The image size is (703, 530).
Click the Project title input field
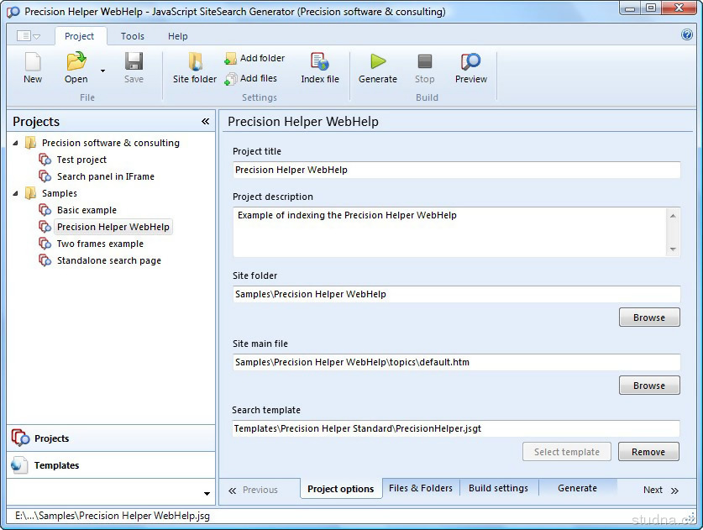(456, 170)
